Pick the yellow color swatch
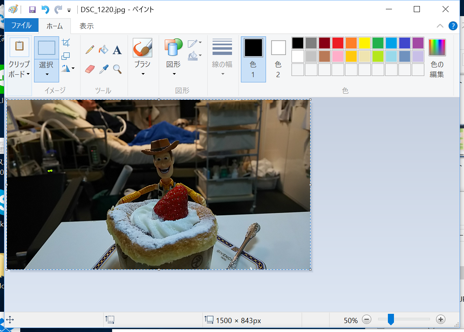 364,43
